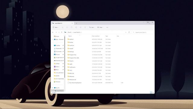Click the Rename icon in toolbar
Viewport: 193px width, 109px height.
76,27
